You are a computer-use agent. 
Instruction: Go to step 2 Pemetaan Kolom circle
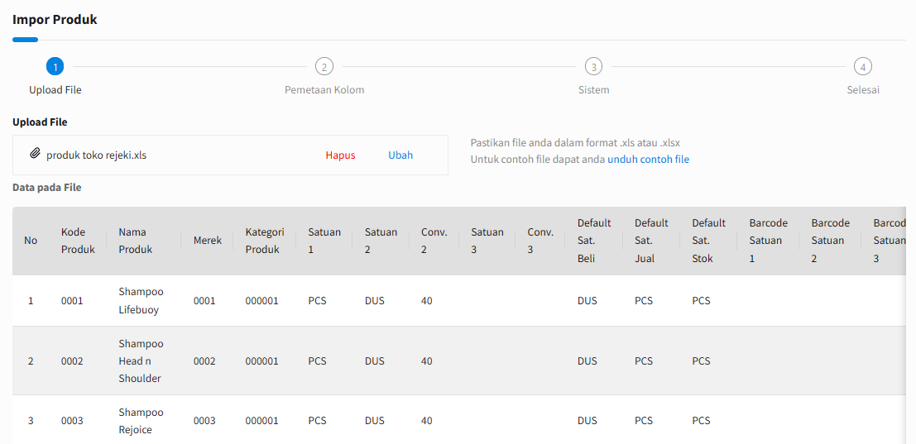tap(324, 67)
